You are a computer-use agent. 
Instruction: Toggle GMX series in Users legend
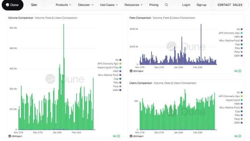pyautogui.click(x=238, y=123)
